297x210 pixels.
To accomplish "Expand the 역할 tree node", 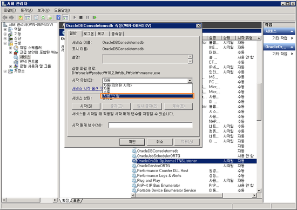I will pos(5,29).
